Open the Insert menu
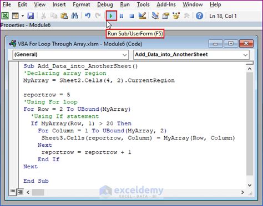Screen dimensions: 263x206 point(59,4)
